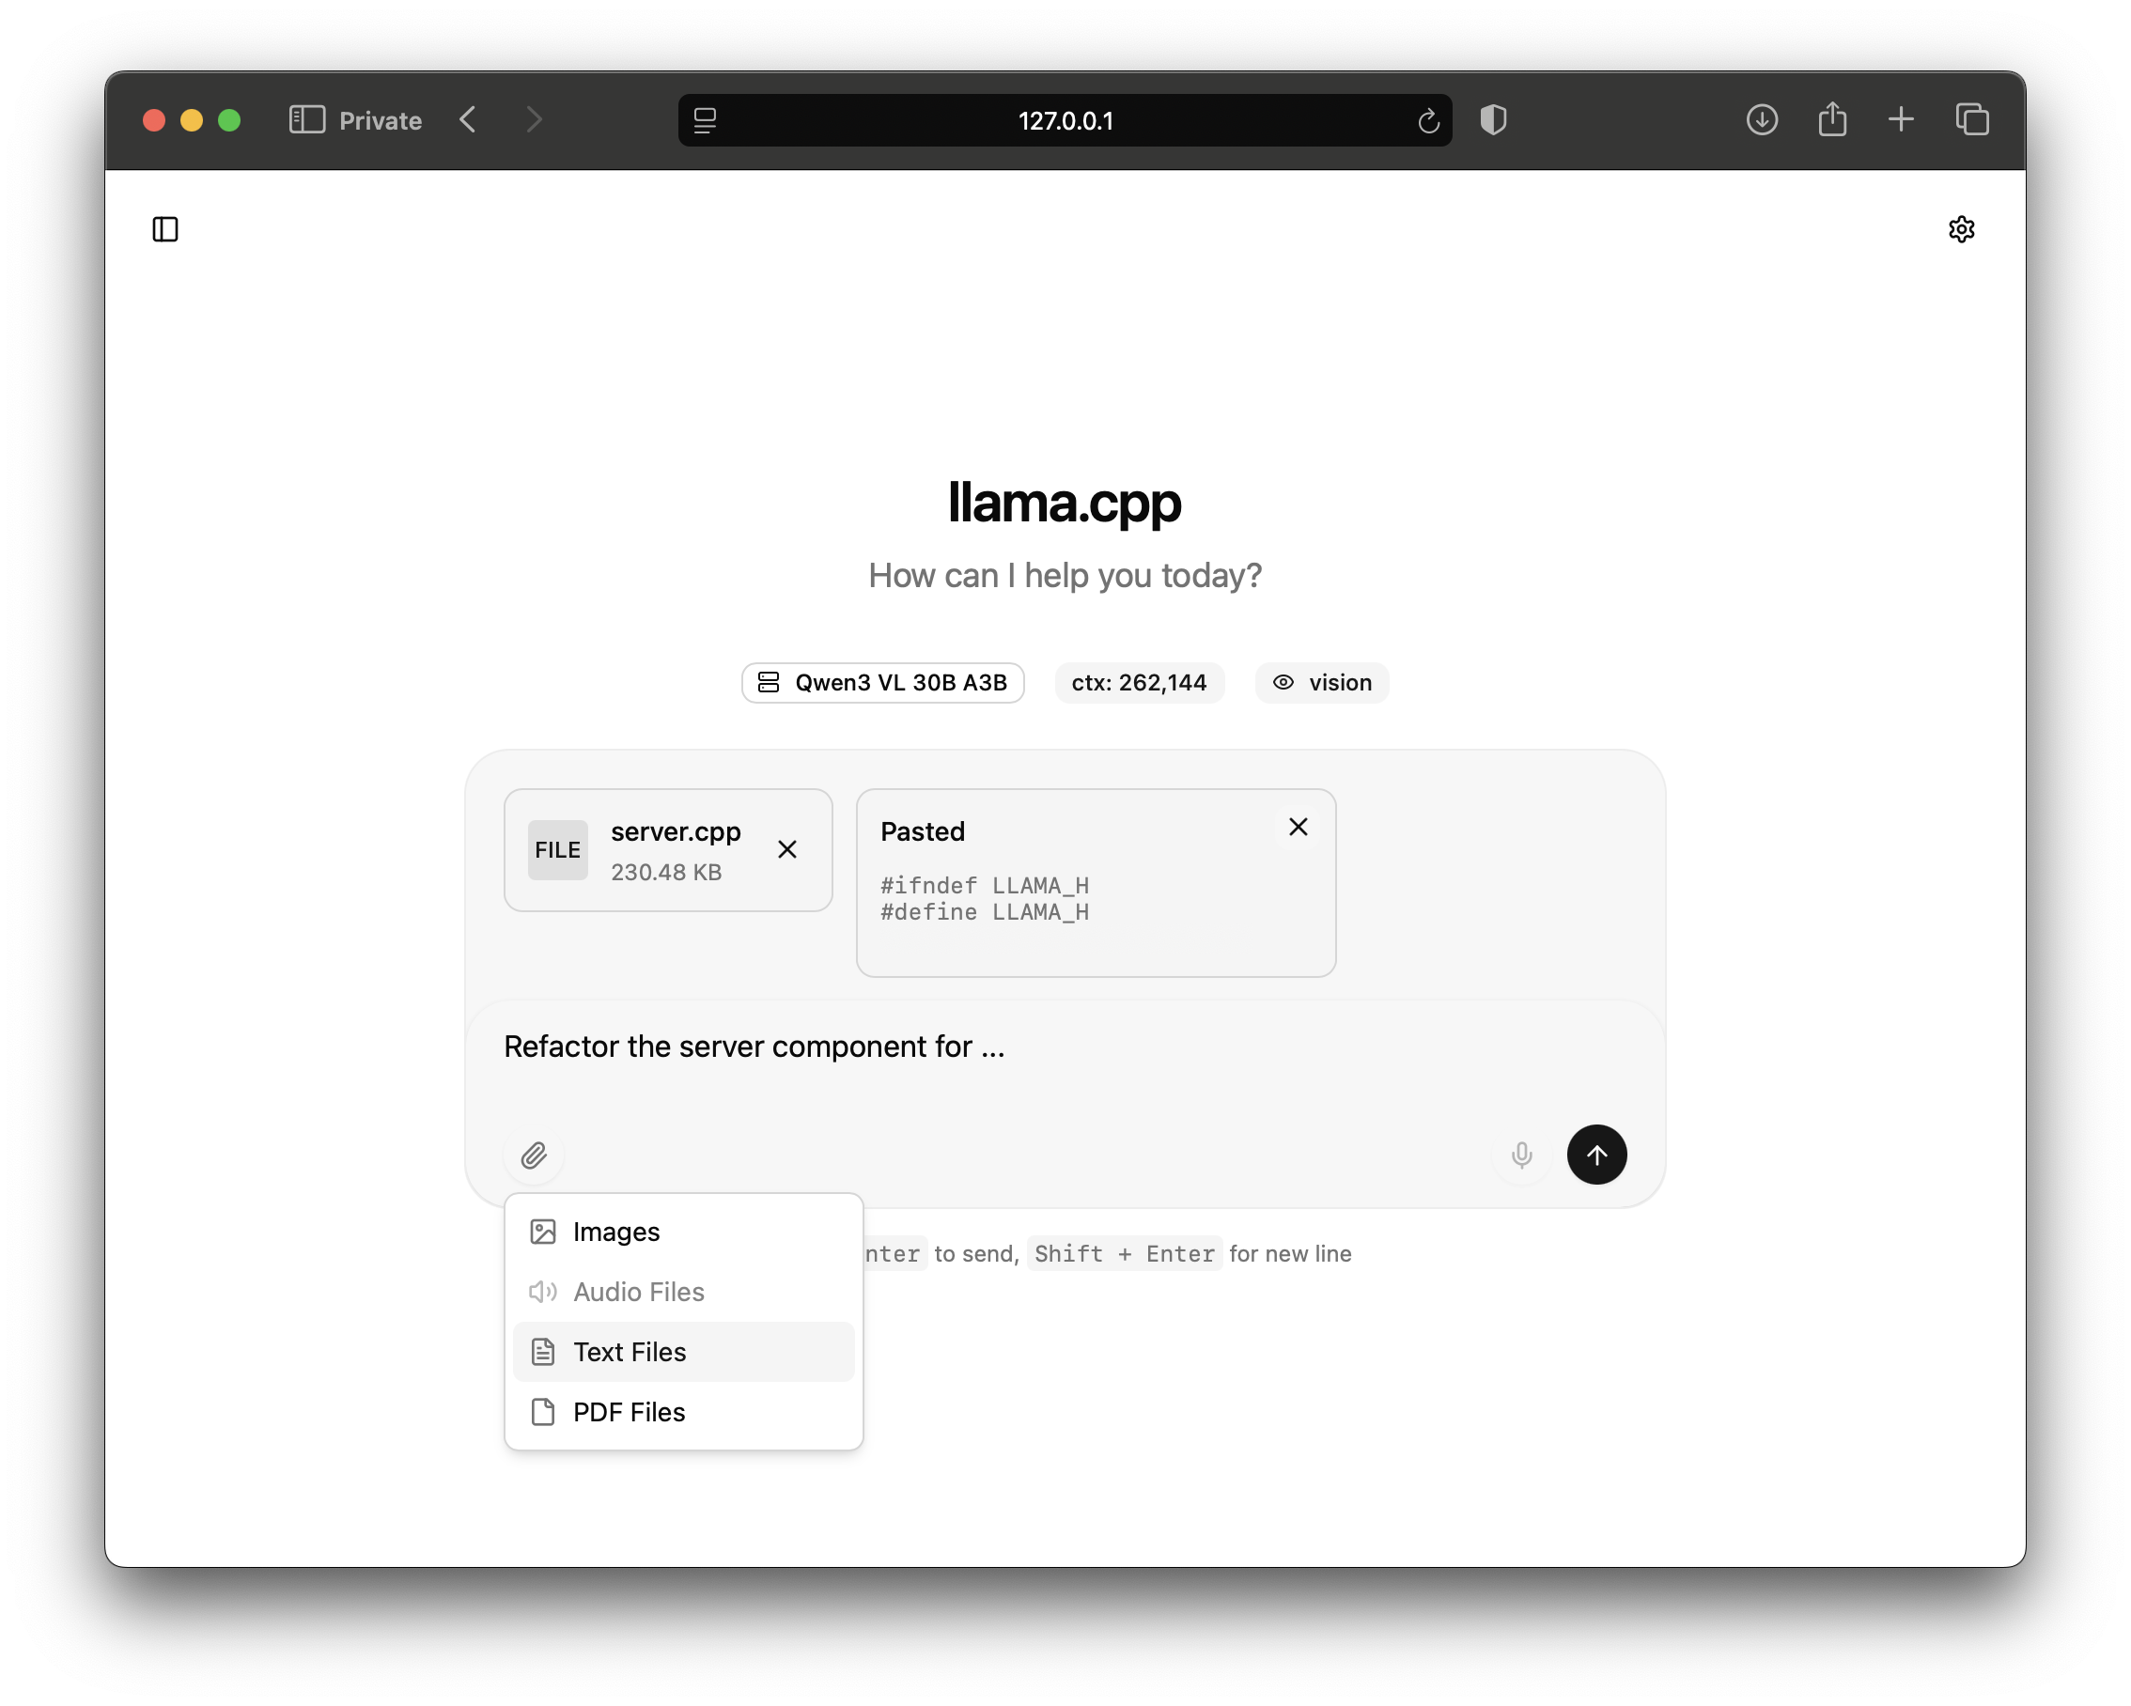Toggle the chat sidebar panel icon
Viewport: 2131px width, 1706px height.
tap(165, 229)
